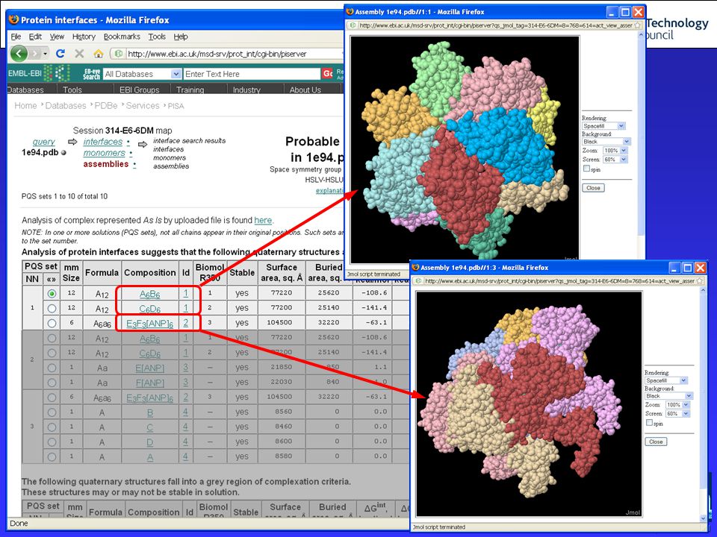Viewport: 717px width, 537px height.
Task: Click page icon in Assembly 1:1 address bar
Action: click(x=354, y=25)
